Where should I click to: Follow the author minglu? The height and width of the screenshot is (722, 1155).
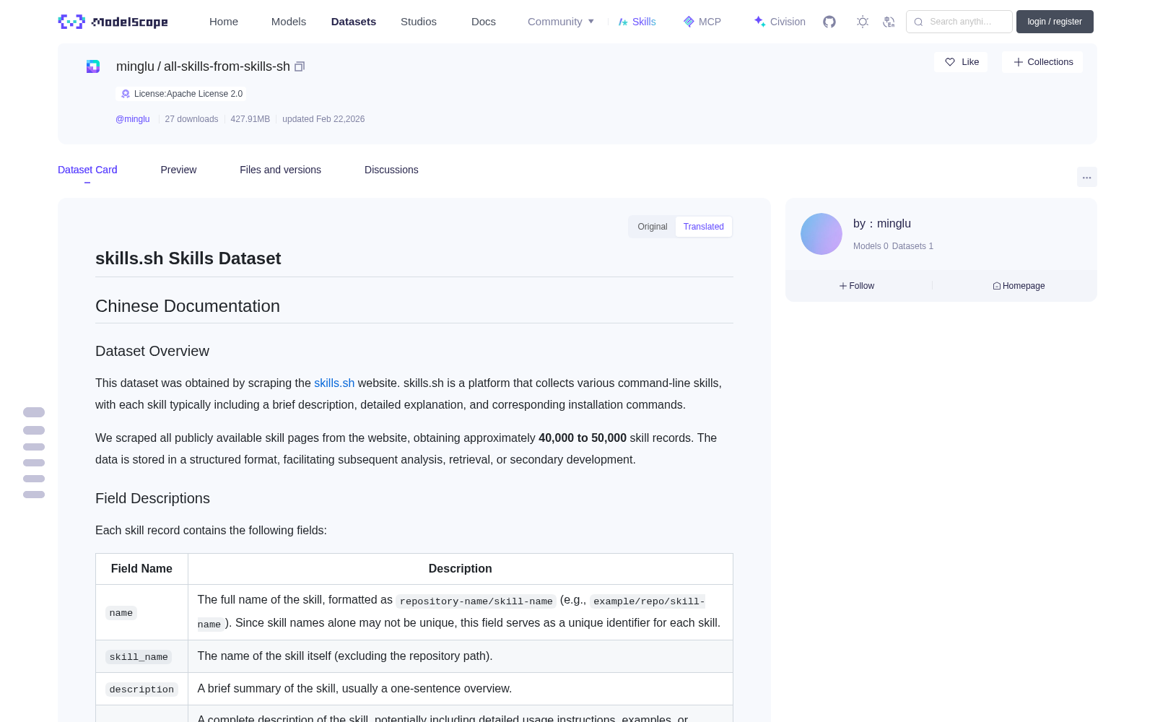click(x=857, y=286)
